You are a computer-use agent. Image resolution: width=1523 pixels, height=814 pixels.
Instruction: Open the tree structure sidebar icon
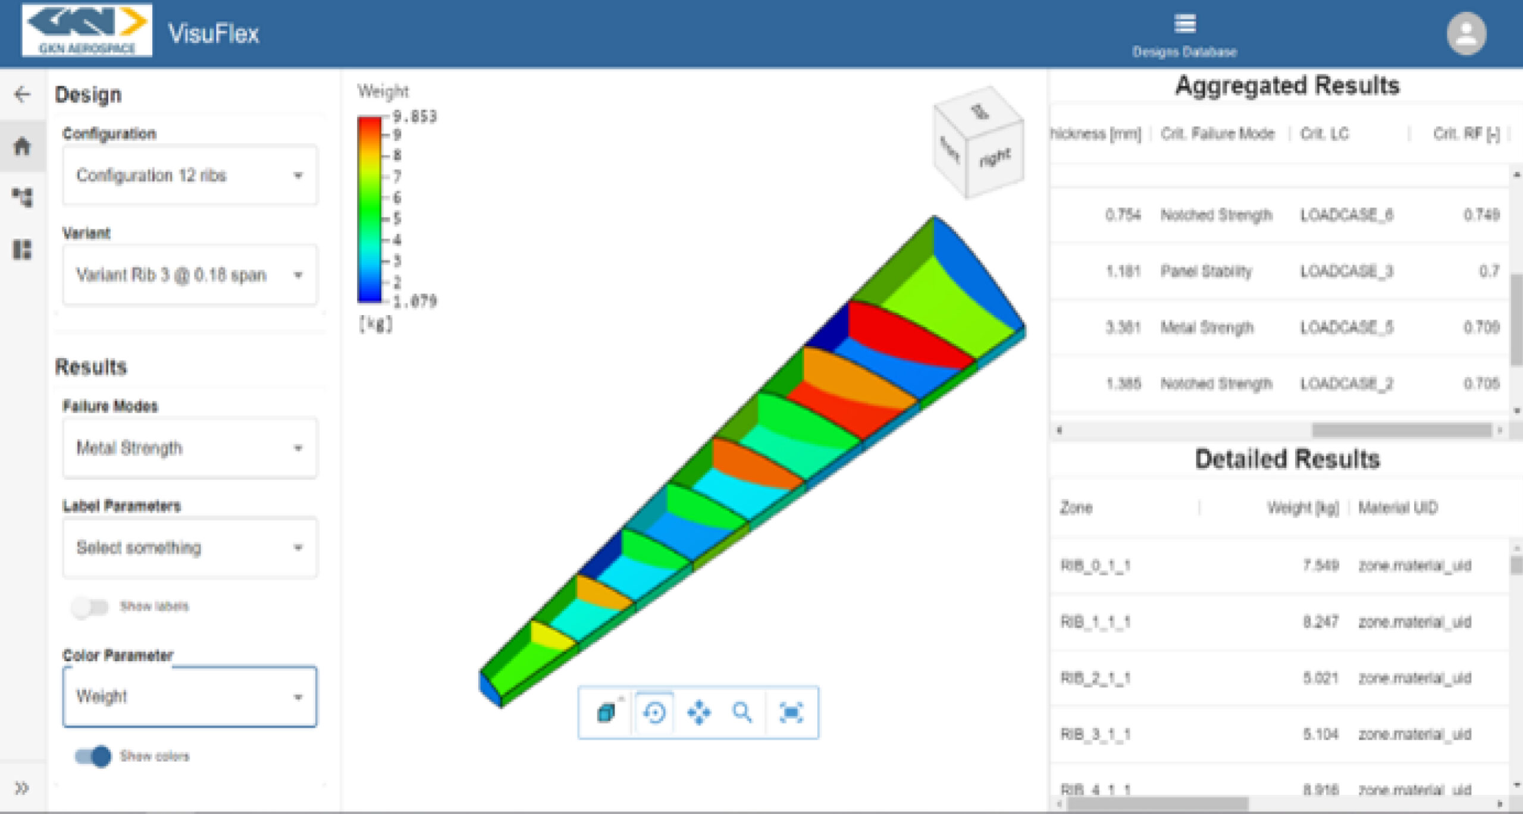(22, 197)
